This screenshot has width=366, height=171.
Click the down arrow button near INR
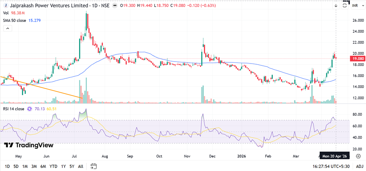[x=336, y=5]
